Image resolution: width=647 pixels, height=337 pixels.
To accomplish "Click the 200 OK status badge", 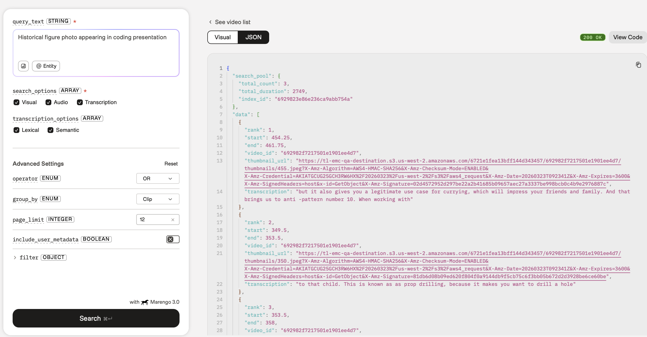I will (x=592, y=38).
